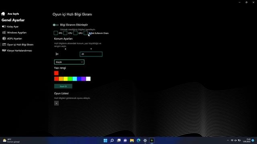
Task: Check the CPU checkbox
Action: pos(65,33)
